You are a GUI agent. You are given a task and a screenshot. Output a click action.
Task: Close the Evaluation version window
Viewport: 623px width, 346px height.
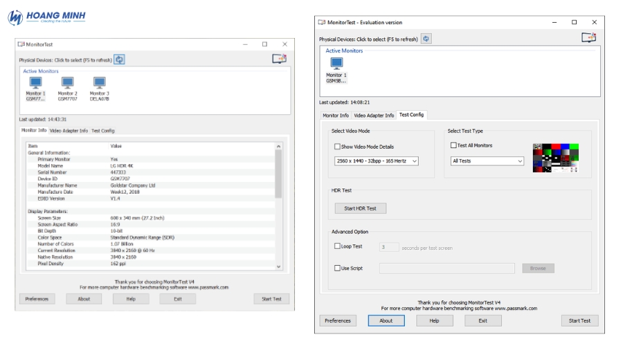click(x=595, y=22)
